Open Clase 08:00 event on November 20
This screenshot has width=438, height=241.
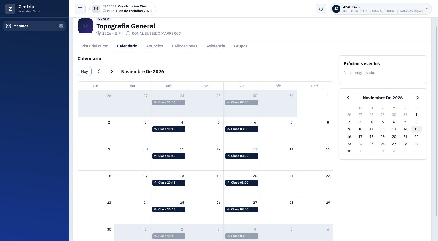click(x=242, y=183)
